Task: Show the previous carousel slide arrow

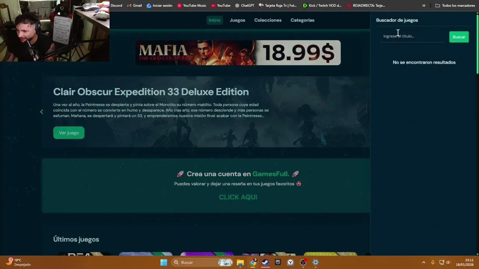Action: click(42, 112)
